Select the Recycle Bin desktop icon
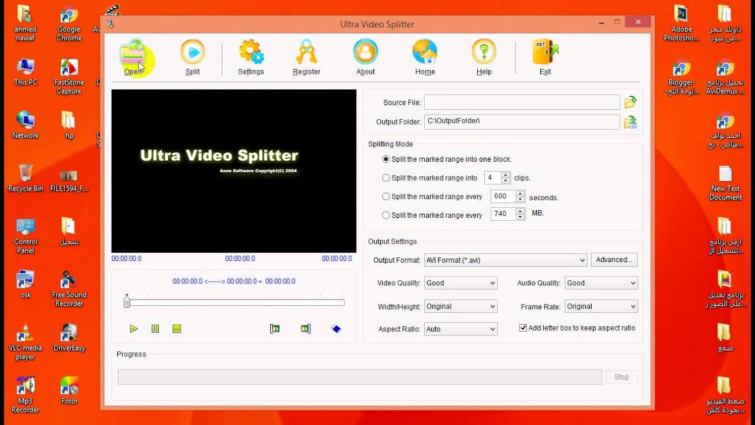The image size is (755, 425). tap(25, 178)
